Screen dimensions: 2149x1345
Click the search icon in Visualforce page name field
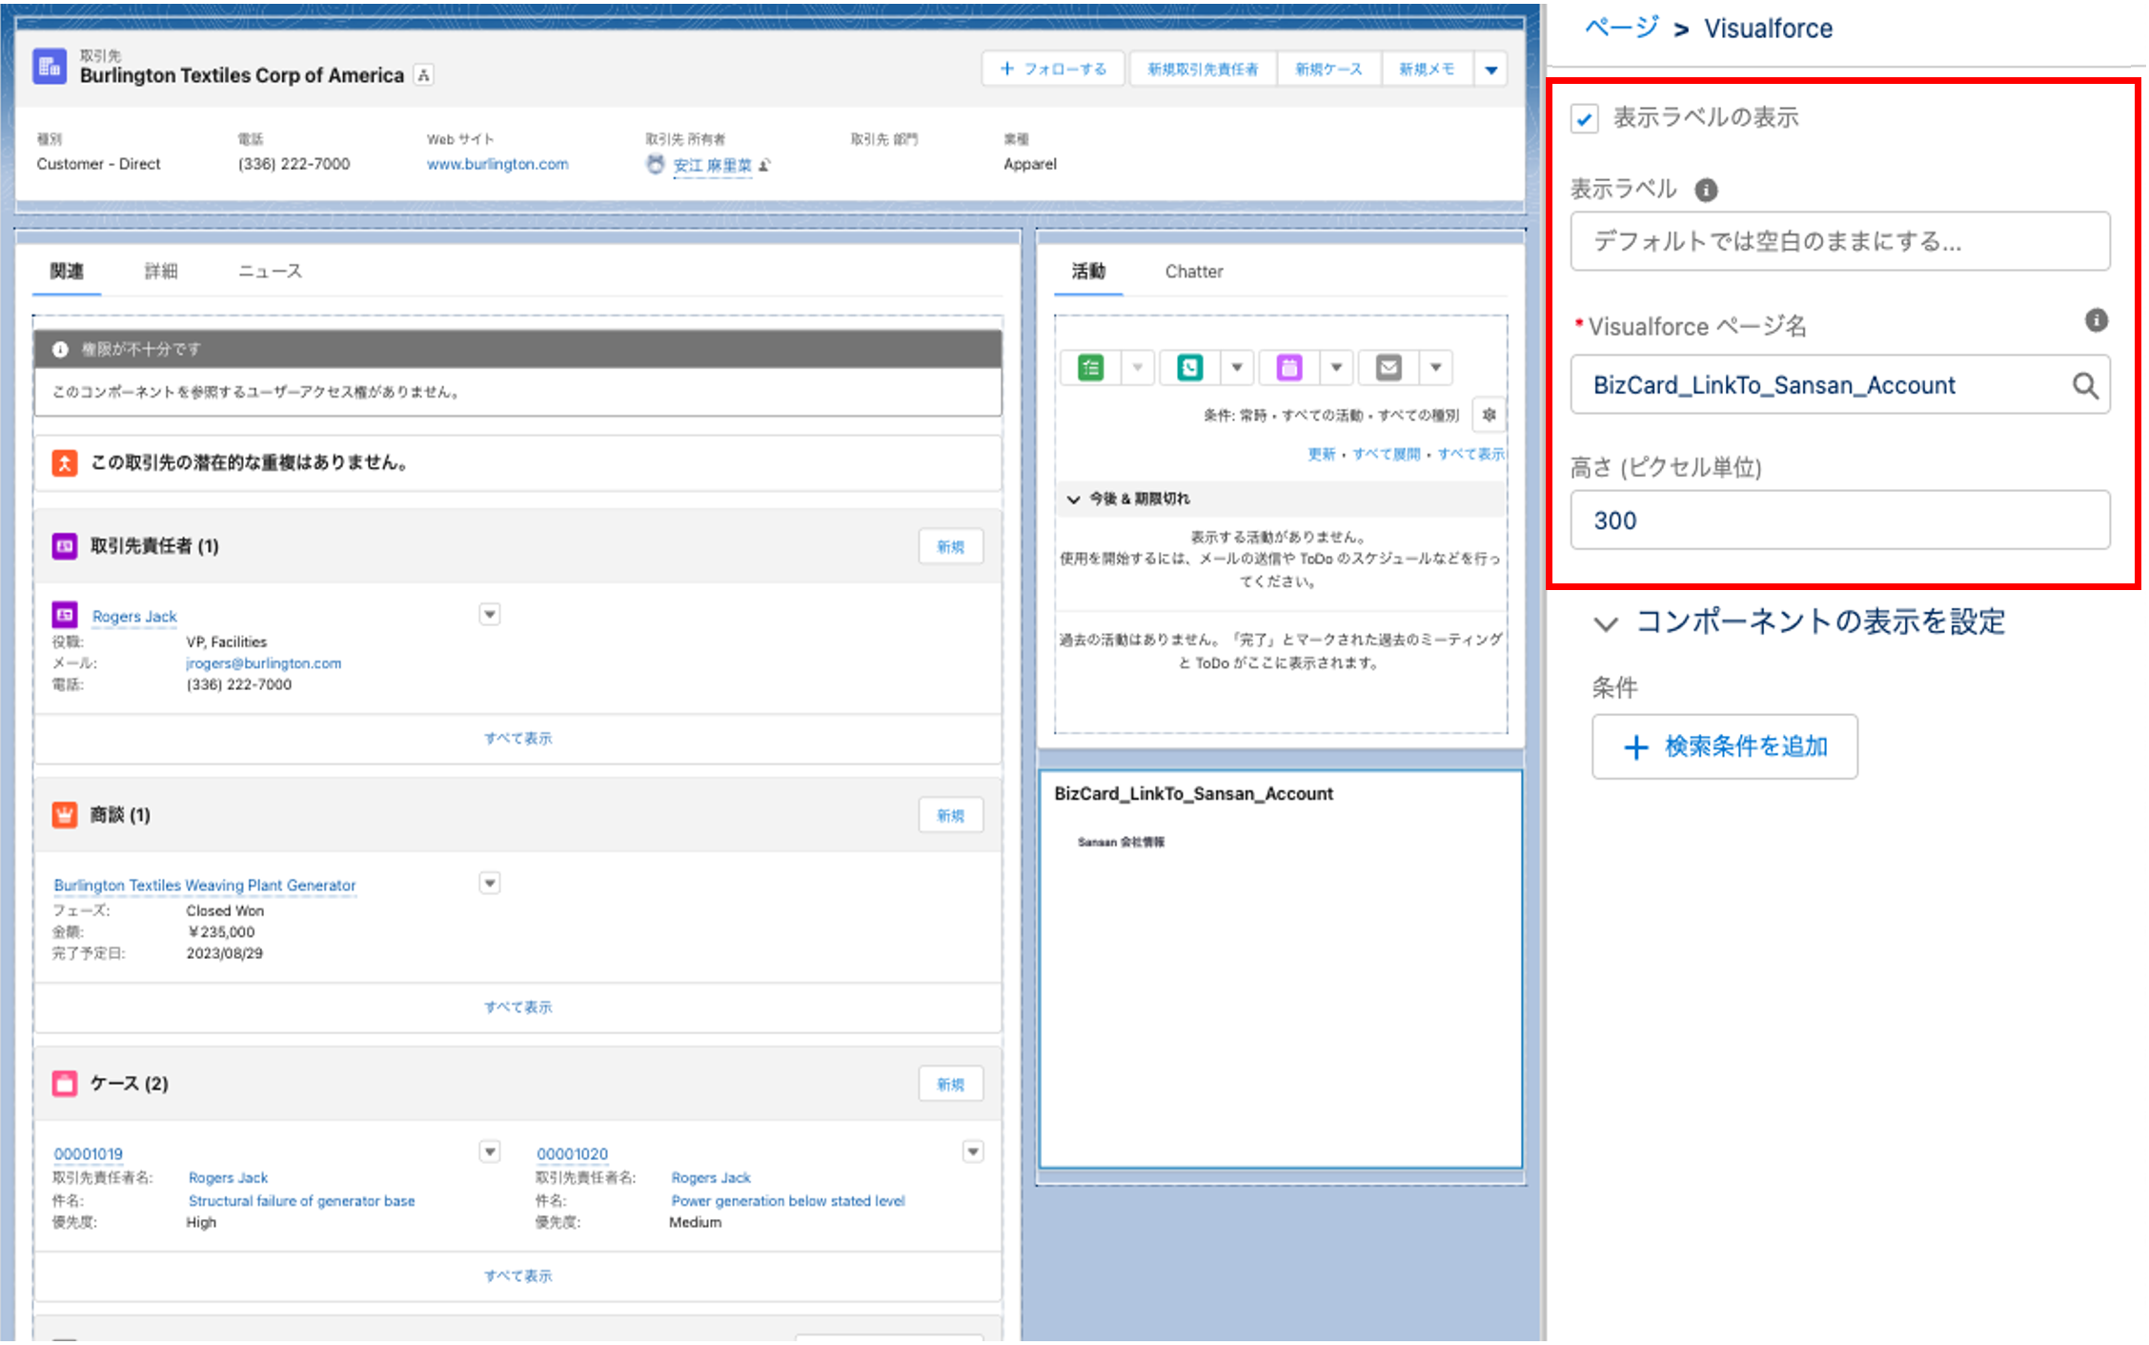point(2085,385)
